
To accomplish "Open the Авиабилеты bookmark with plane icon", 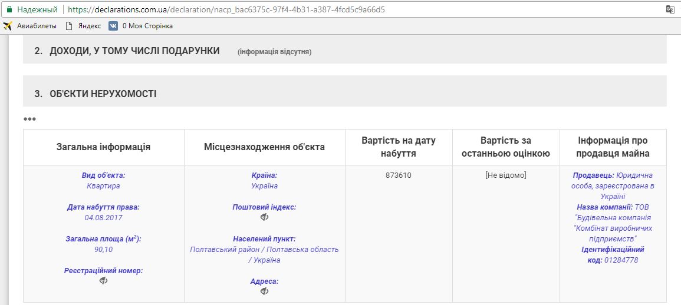I will pos(29,26).
